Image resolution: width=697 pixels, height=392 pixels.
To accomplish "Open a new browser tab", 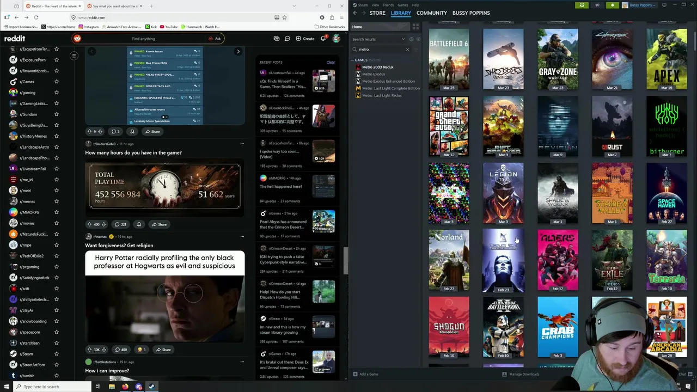I will [x=151, y=6].
